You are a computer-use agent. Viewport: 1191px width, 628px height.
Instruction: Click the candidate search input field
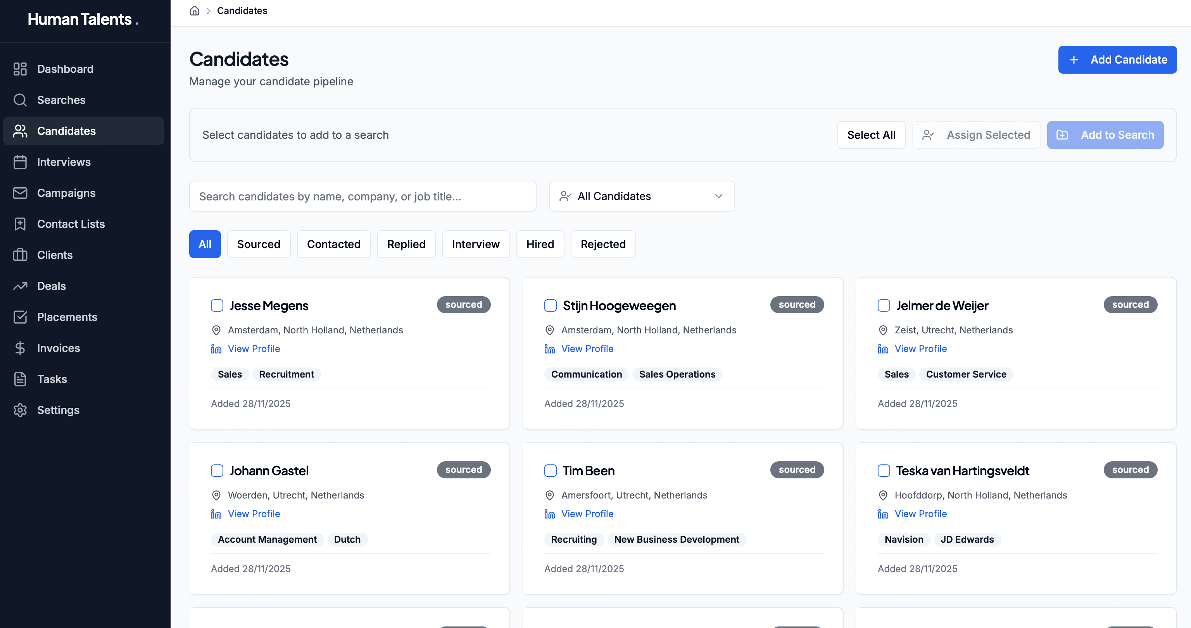(x=362, y=196)
